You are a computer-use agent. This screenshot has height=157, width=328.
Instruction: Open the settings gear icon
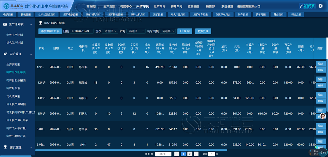(321, 6)
